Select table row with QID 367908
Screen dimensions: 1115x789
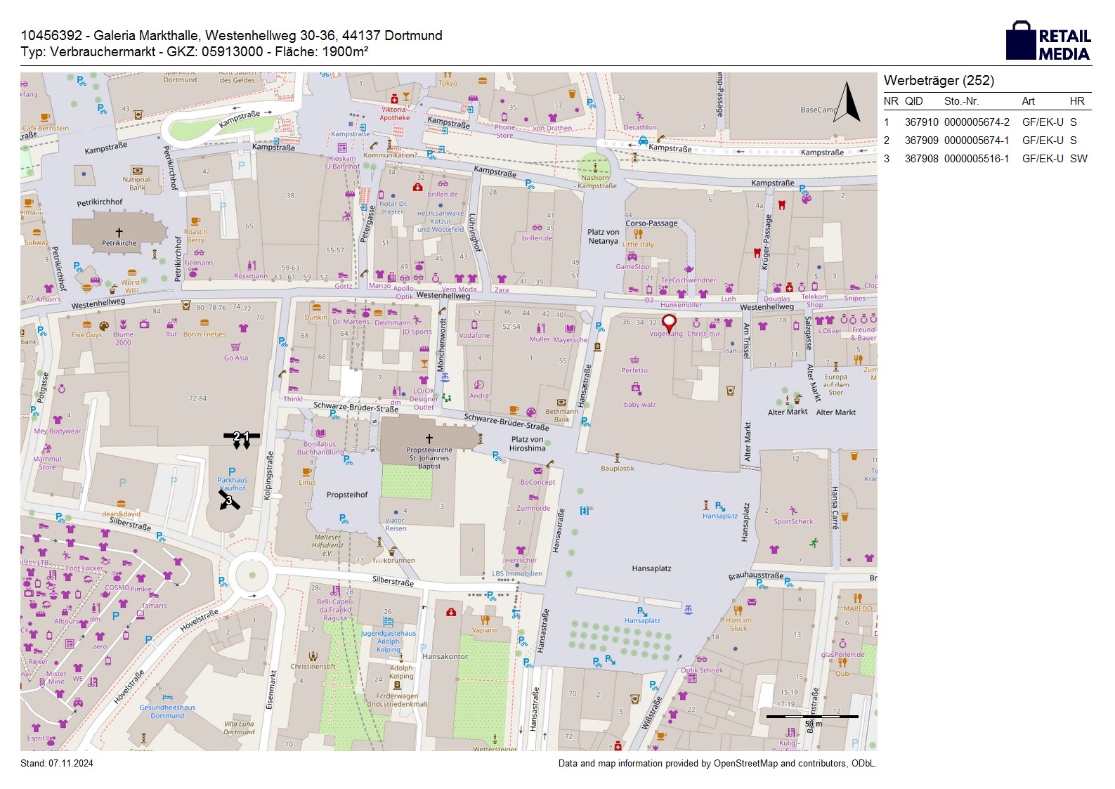click(986, 159)
